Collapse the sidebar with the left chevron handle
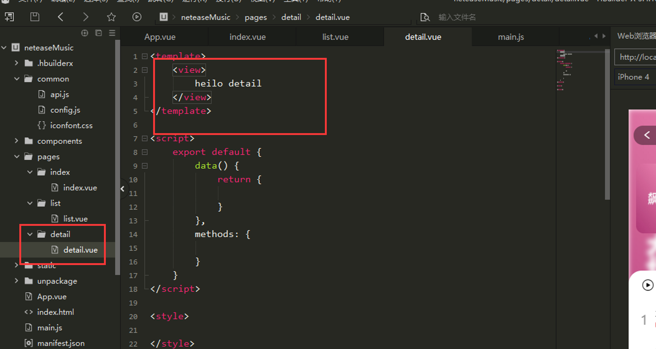Image resolution: width=656 pixels, height=349 pixels. point(122,189)
